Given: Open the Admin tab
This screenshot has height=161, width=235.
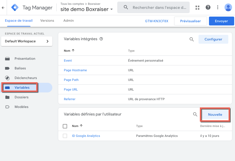Looking at the screenshot, I should click(x=68, y=21).
